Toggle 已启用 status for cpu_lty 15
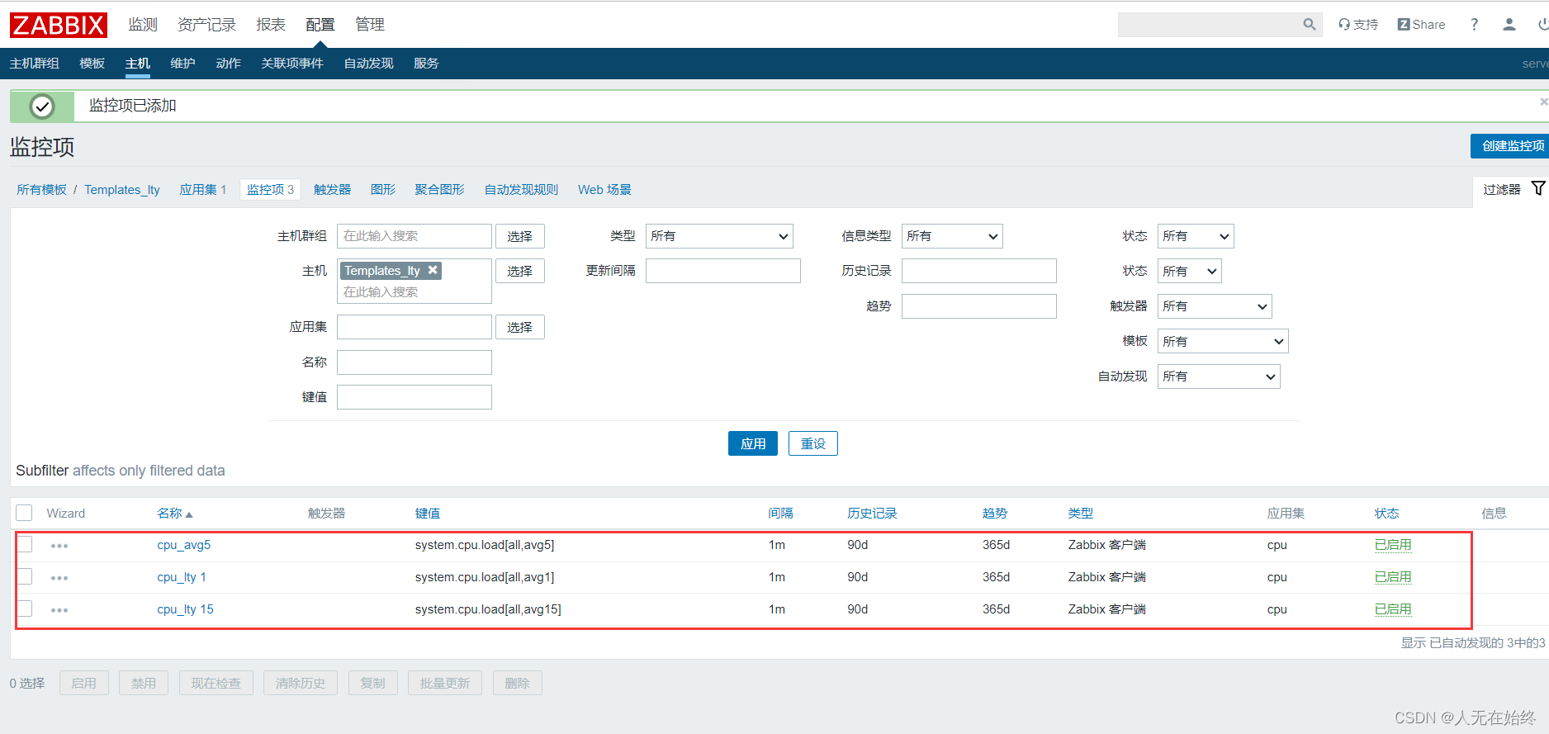The height and width of the screenshot is (734, 1549). (1393, 609)
